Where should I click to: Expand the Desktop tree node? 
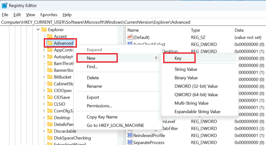click(44, 118)
